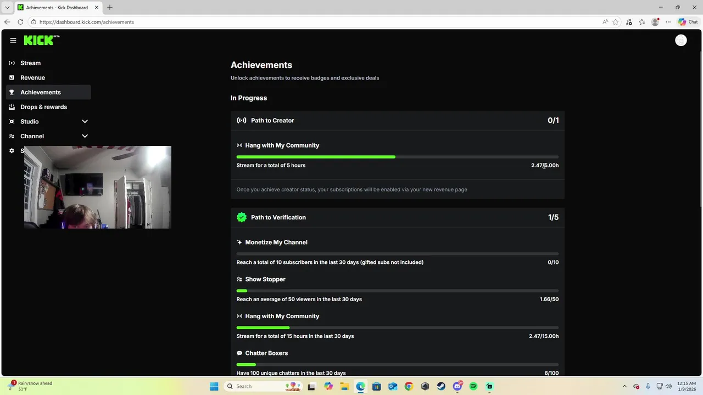Viewport: 703px width, 395px height.
Task: Open the Favorites list
Action: click(642, 22)
